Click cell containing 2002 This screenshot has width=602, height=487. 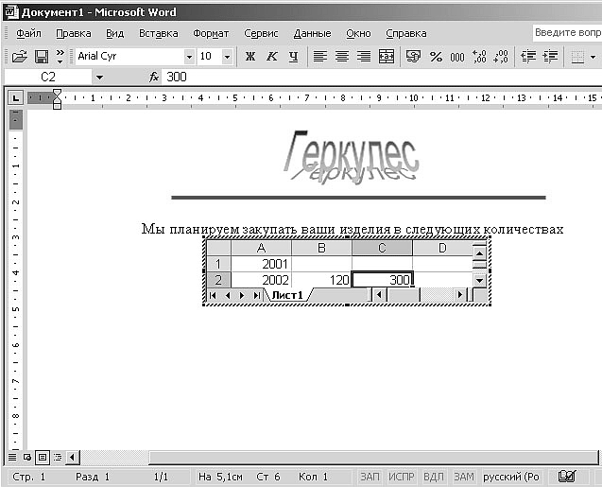(261, 280)
